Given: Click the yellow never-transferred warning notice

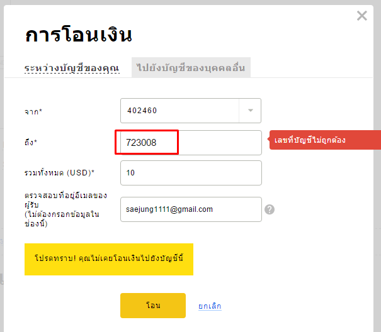Looking at the screenshot, I should point(109,259).
